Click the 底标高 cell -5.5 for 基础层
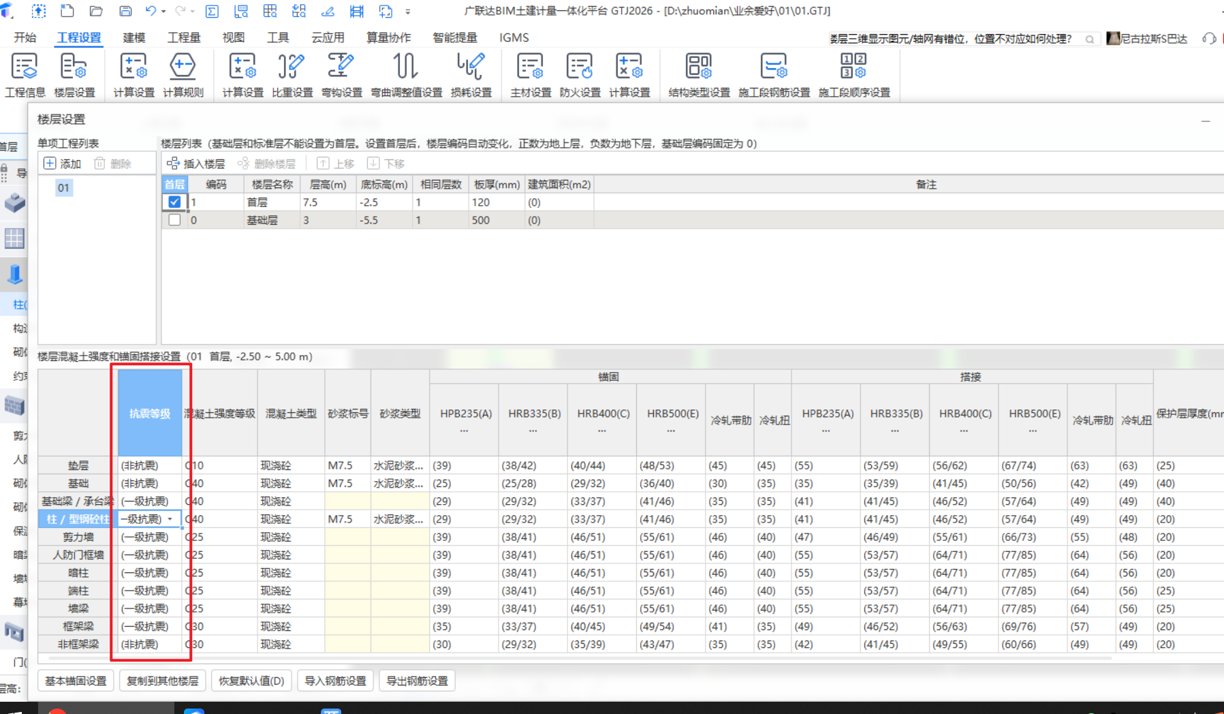 pos(384,220)
